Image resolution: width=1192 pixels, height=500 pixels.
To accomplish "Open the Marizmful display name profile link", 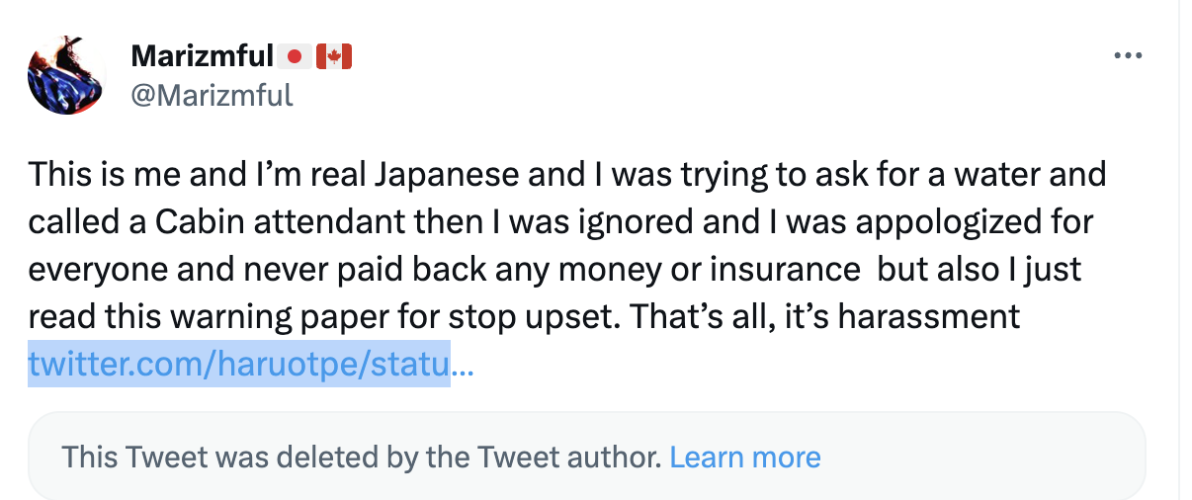I will pyautogui.click(x=202, y=57).
